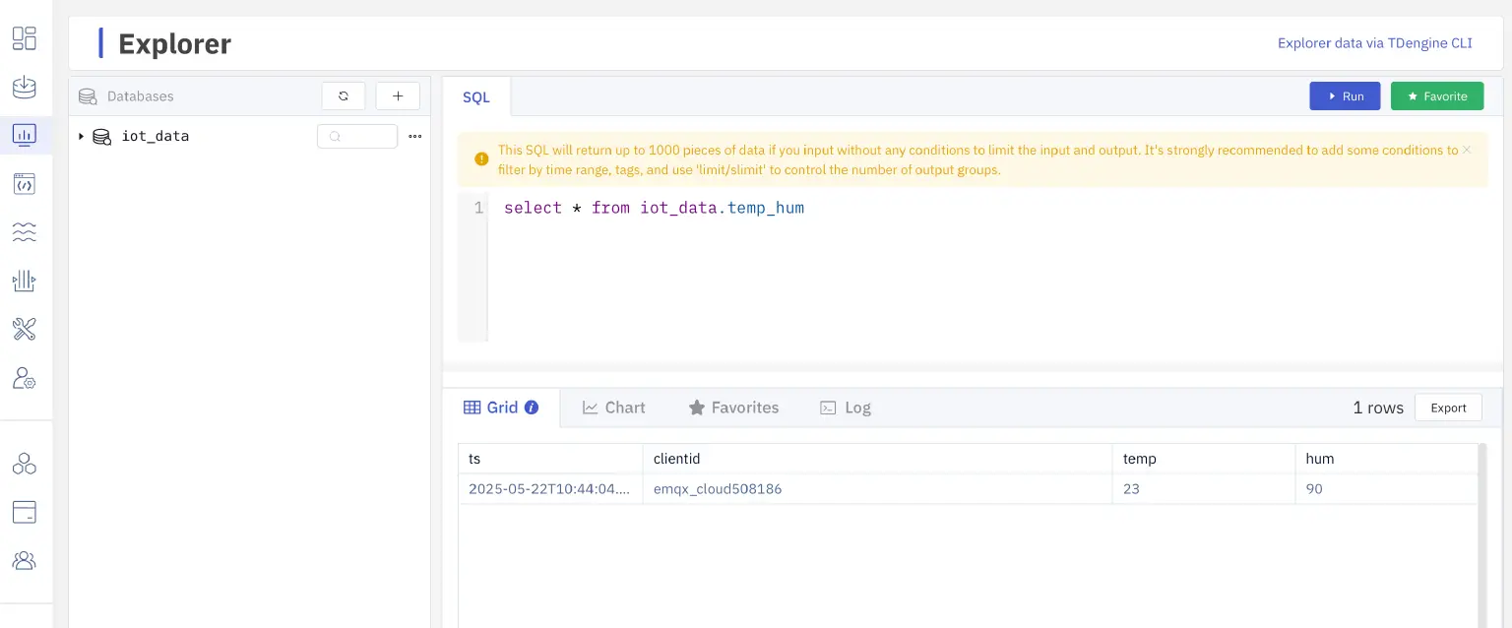Open the Streams wave sidebar icon
The width and height of the screenshot is (1512, 628).
click(24, 232)
